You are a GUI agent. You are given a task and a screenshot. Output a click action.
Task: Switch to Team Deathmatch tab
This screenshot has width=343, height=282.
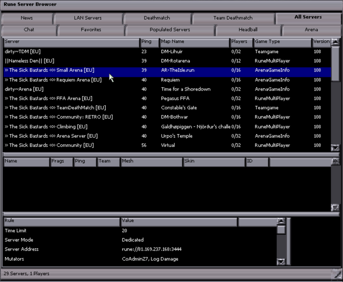click(x=233, y=19)
